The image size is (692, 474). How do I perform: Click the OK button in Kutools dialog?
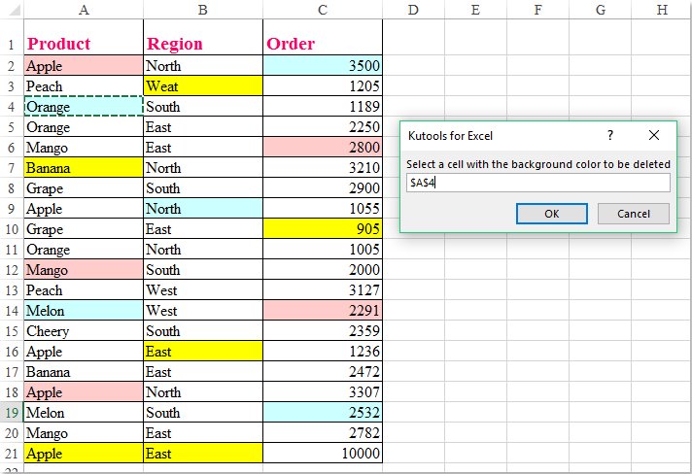tap(551, 214)
